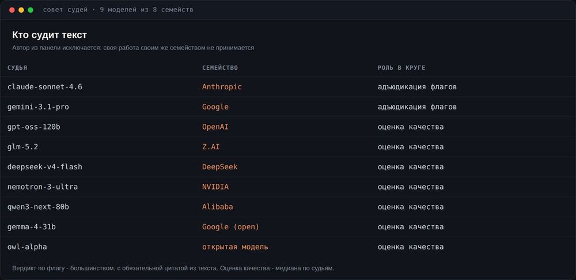This screenshot has width=576, height=280.
Task: Click the subtitle about author exclusion
Action: click(x=133, y=48)
